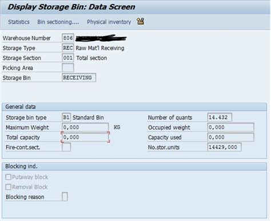This screenshot has height=221, width=271.
Task: Click the empty Picking Area field
Action: (x=68, y=68)
